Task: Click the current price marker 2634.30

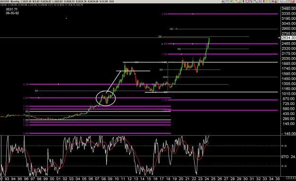Action: coord(288,38)
